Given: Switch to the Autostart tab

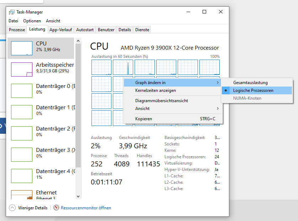Looking at the screenshot, I should click(x=85, y=30).
